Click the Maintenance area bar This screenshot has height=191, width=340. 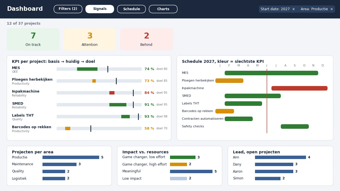[59, 164]
